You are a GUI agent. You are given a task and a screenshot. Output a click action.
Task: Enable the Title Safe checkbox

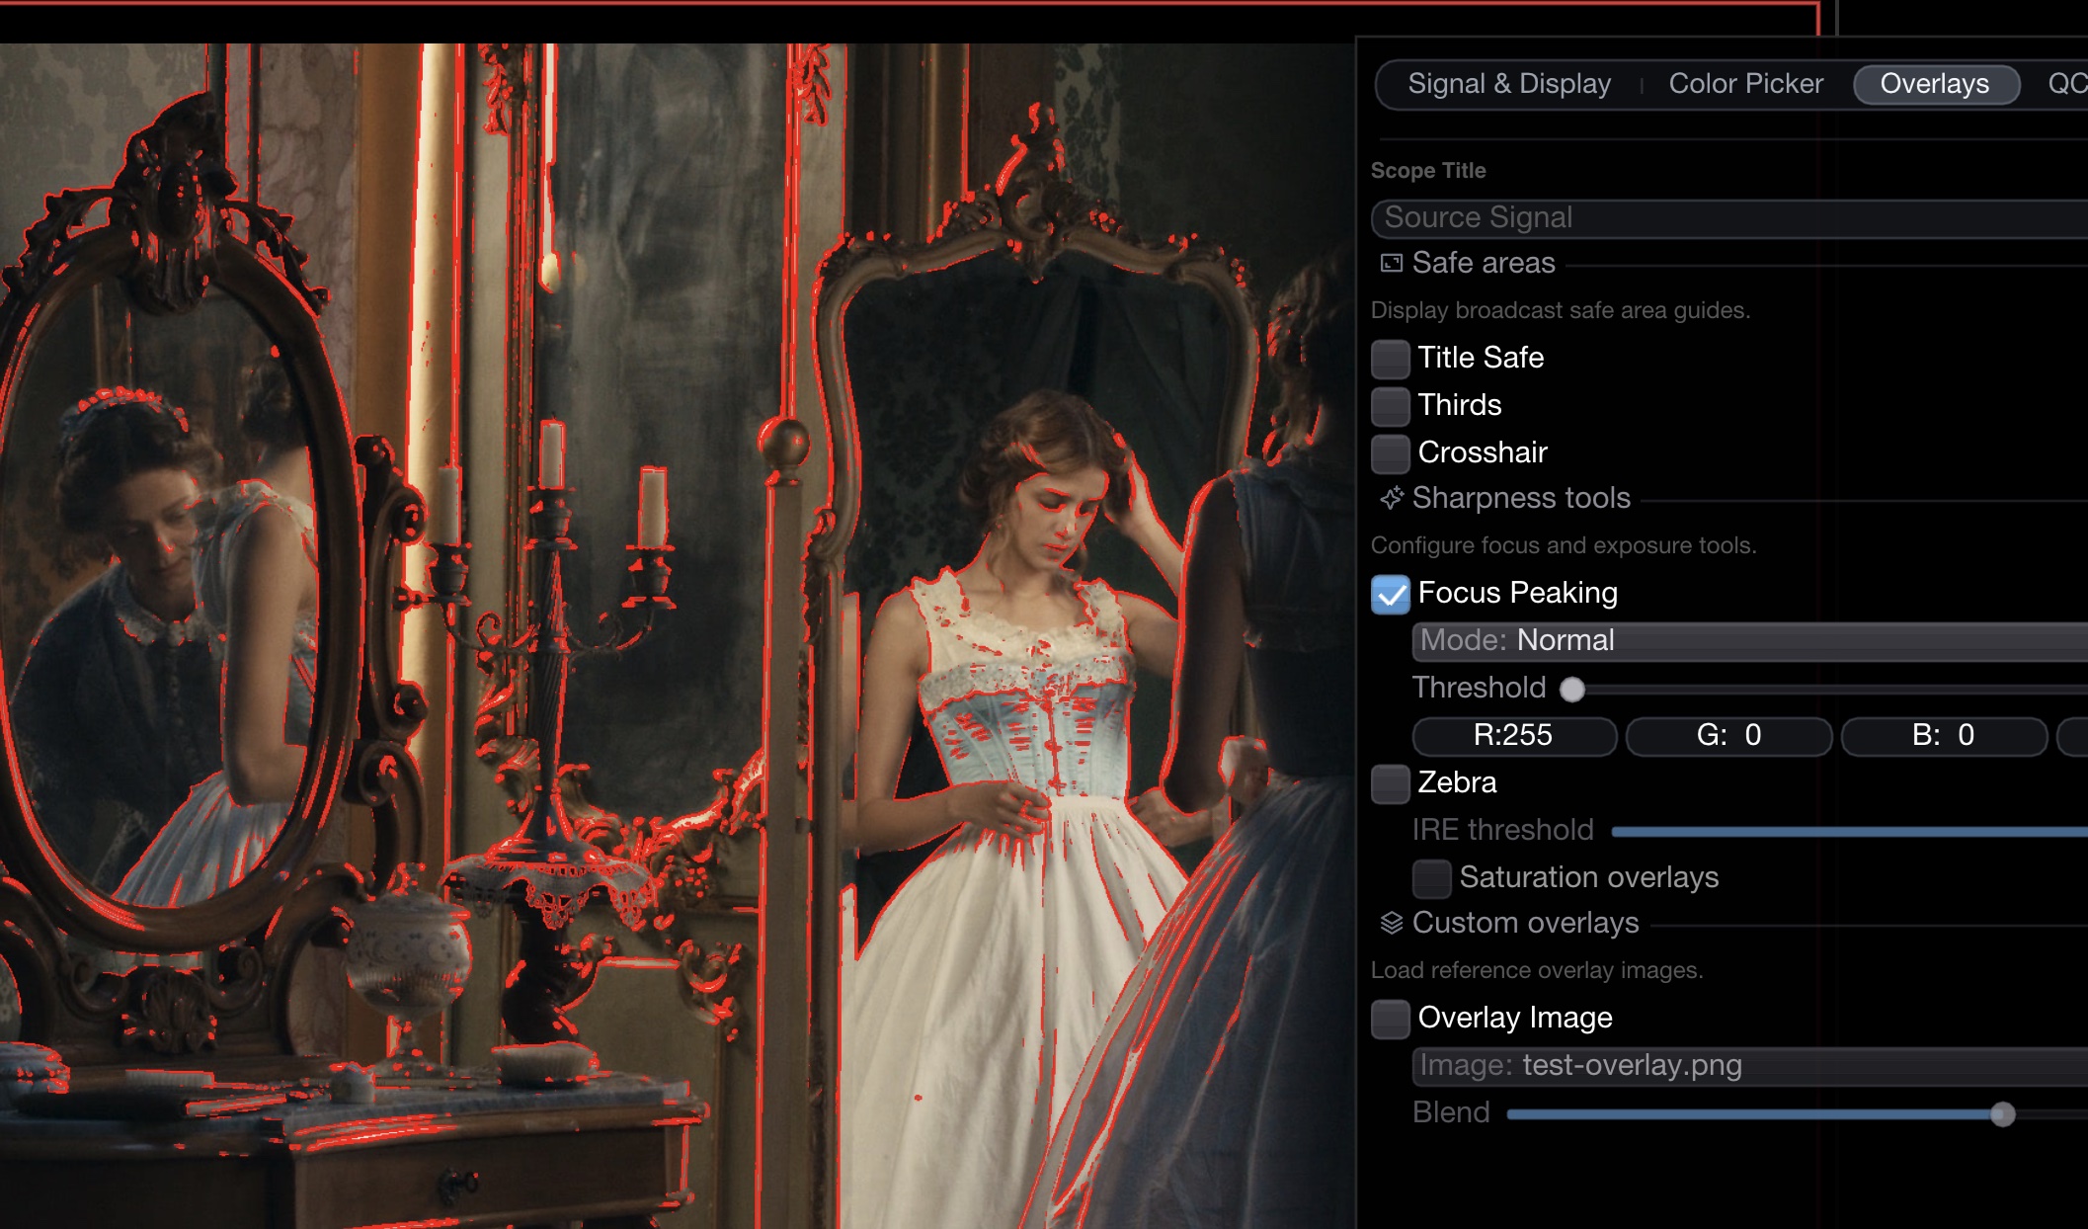tap(1390, 359)
